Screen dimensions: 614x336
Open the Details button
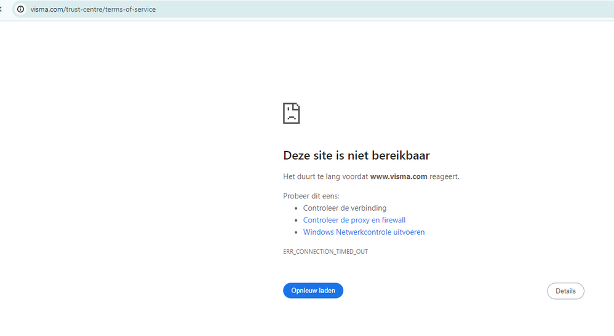click(565, 291)
